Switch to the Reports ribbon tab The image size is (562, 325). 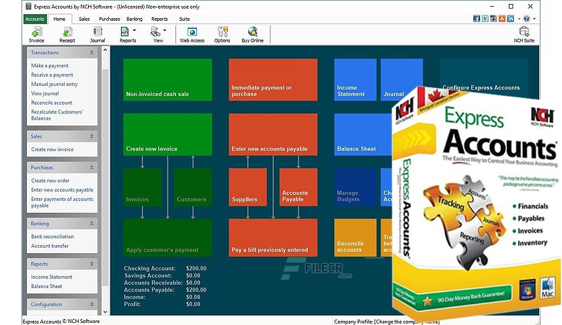159,19
